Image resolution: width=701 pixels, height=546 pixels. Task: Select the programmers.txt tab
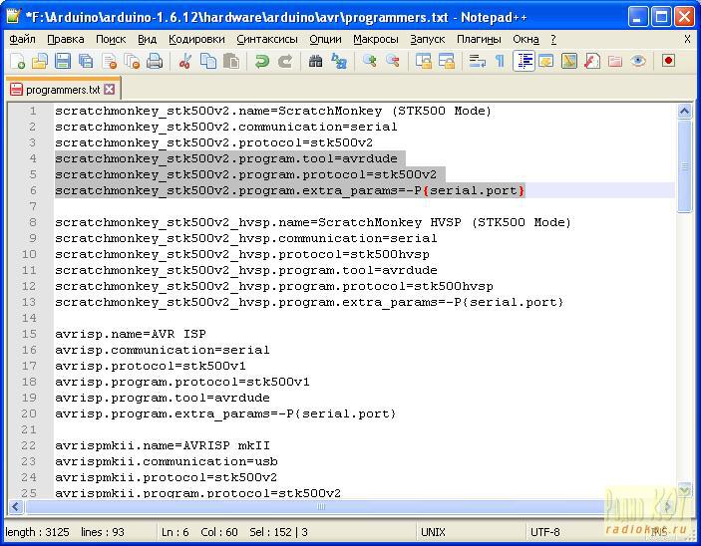(63, 90)
